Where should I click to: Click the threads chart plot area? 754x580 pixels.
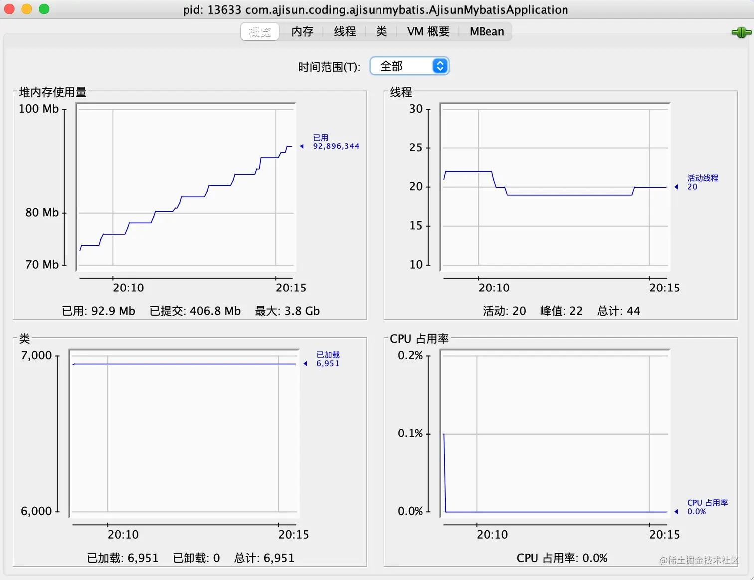555,187
